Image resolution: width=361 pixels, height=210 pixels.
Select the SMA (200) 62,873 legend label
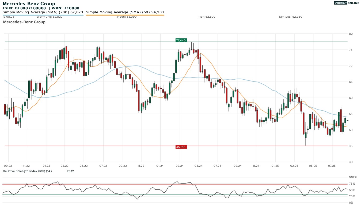pyautogui.click(x=43, y=12)
